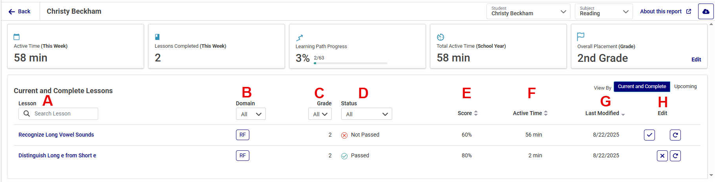Sort lessons by Active Time
The image size is (715, 182).
pyautogui.click(x=530, y=113)
